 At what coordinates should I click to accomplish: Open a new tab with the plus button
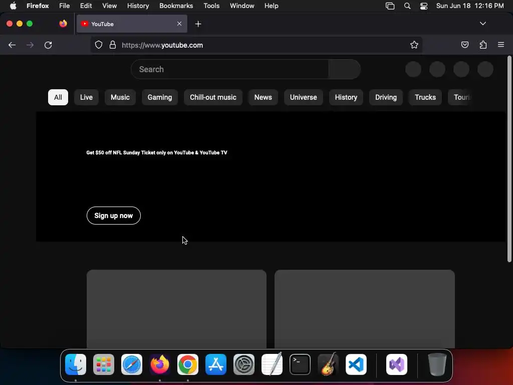[198, 24]
